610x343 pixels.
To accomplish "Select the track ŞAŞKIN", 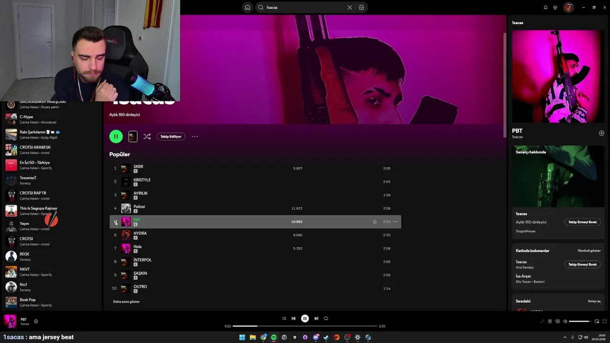I will (x=255, y=275).
